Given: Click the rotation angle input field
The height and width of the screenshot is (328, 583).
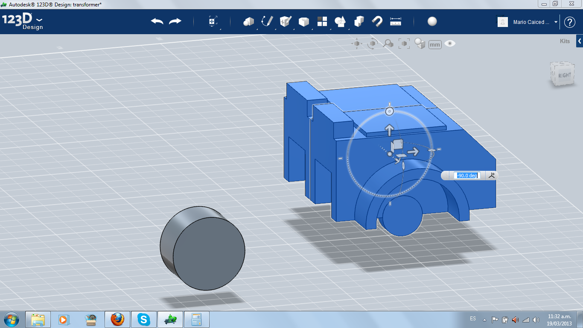Looking at the screenshot, I should 467,176.
